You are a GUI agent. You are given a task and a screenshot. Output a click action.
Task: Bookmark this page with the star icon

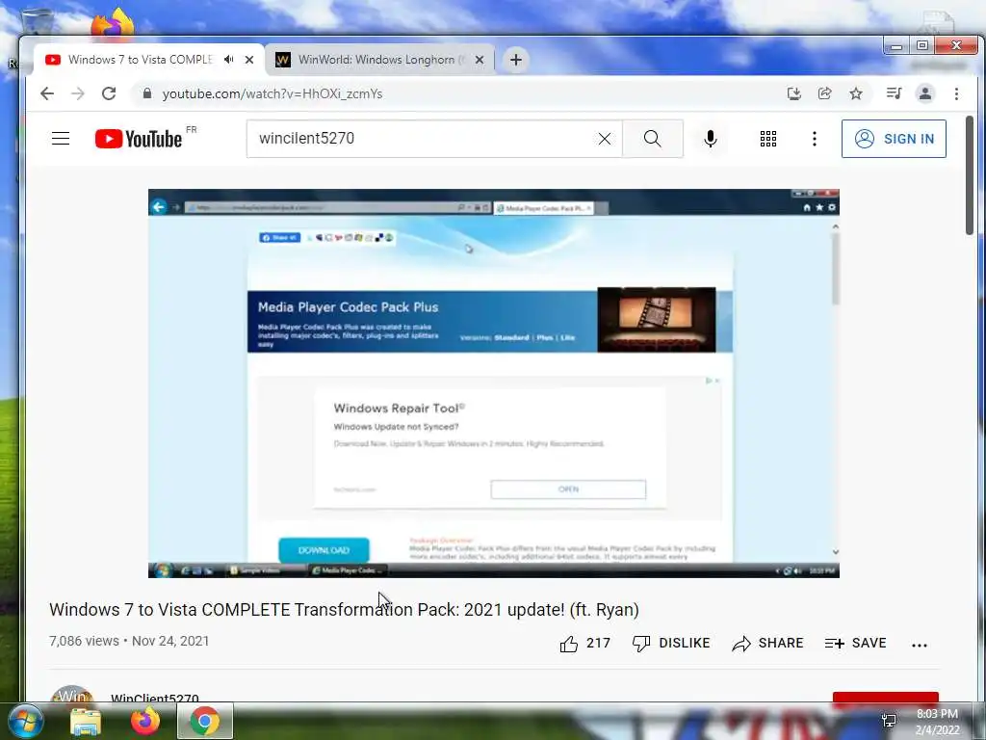point(856,93)
